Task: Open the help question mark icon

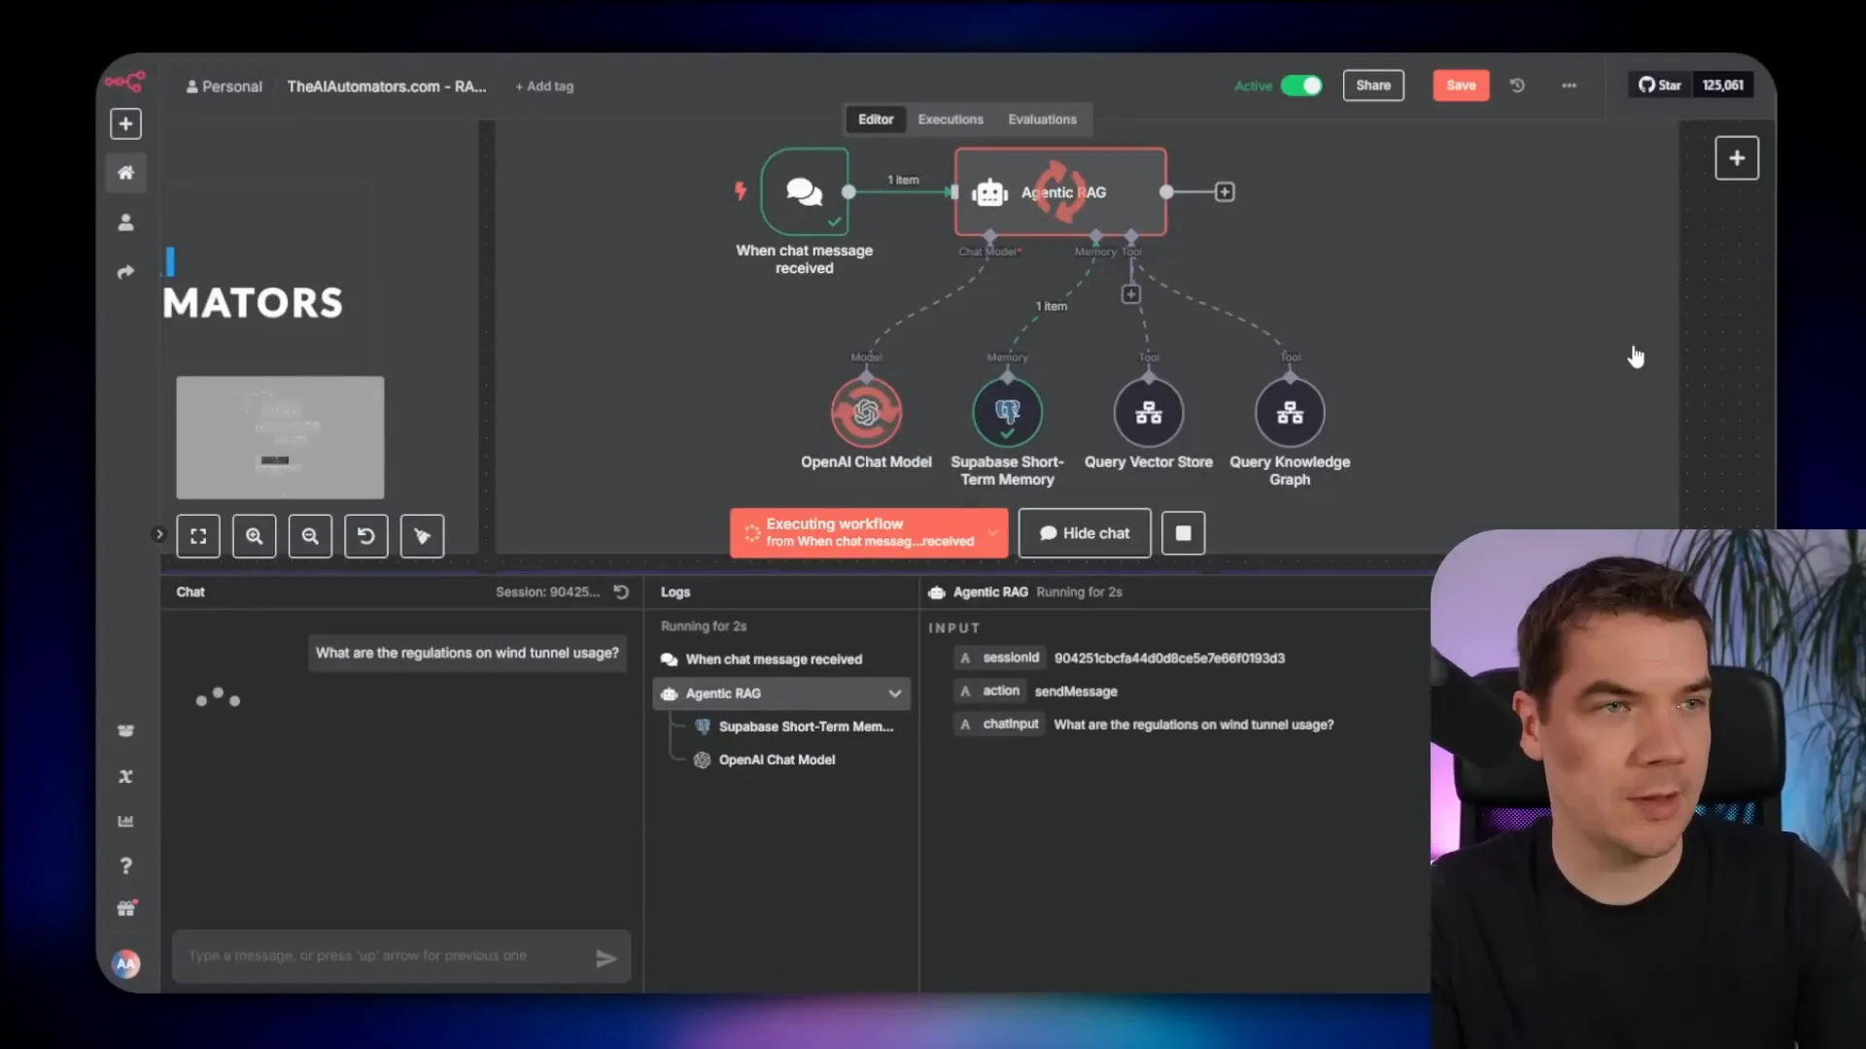Action: click(125, 865)
